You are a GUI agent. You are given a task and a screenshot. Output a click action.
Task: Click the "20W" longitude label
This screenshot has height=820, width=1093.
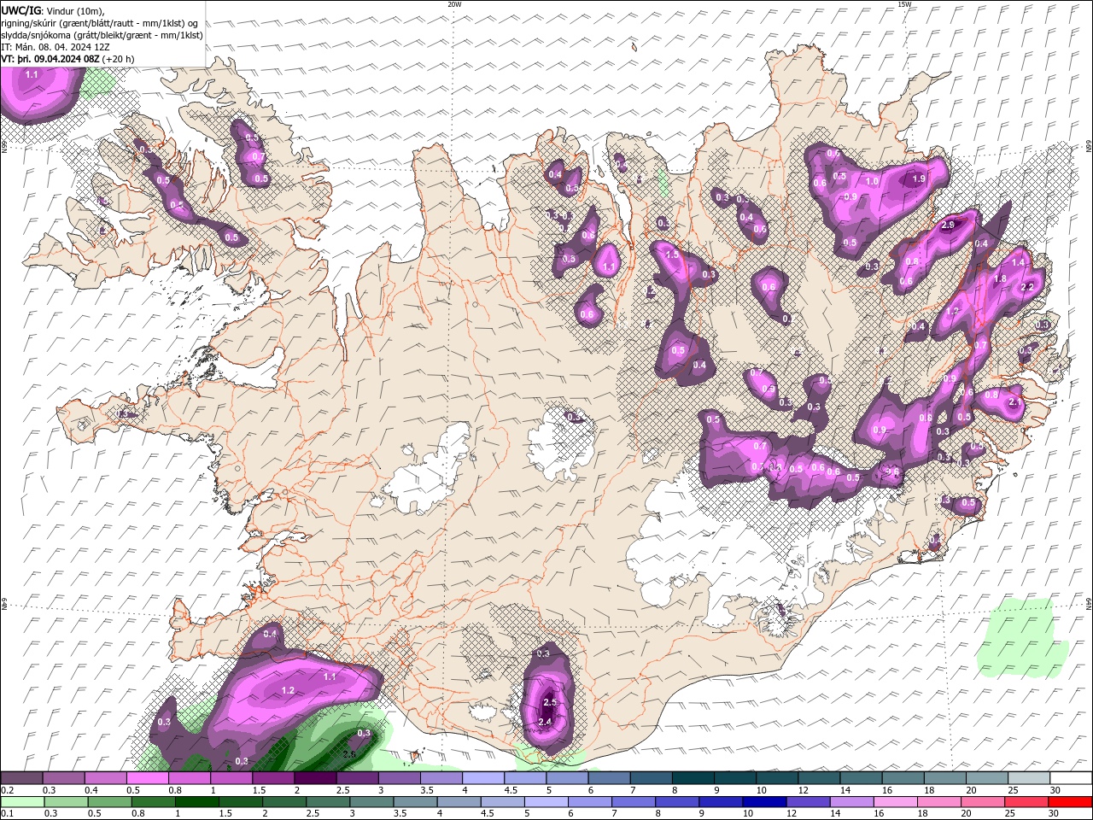click(454, 4)
